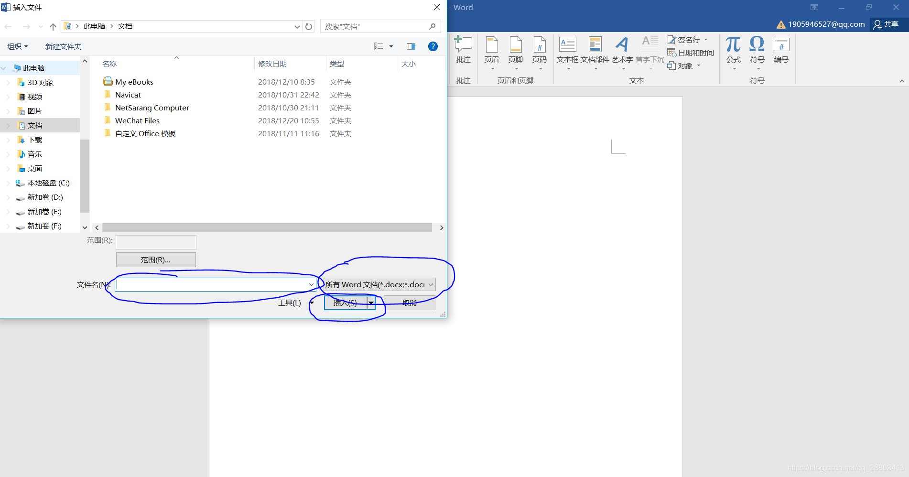
Task: Click the back arrow in dialog
Action: tap(8, 27)
